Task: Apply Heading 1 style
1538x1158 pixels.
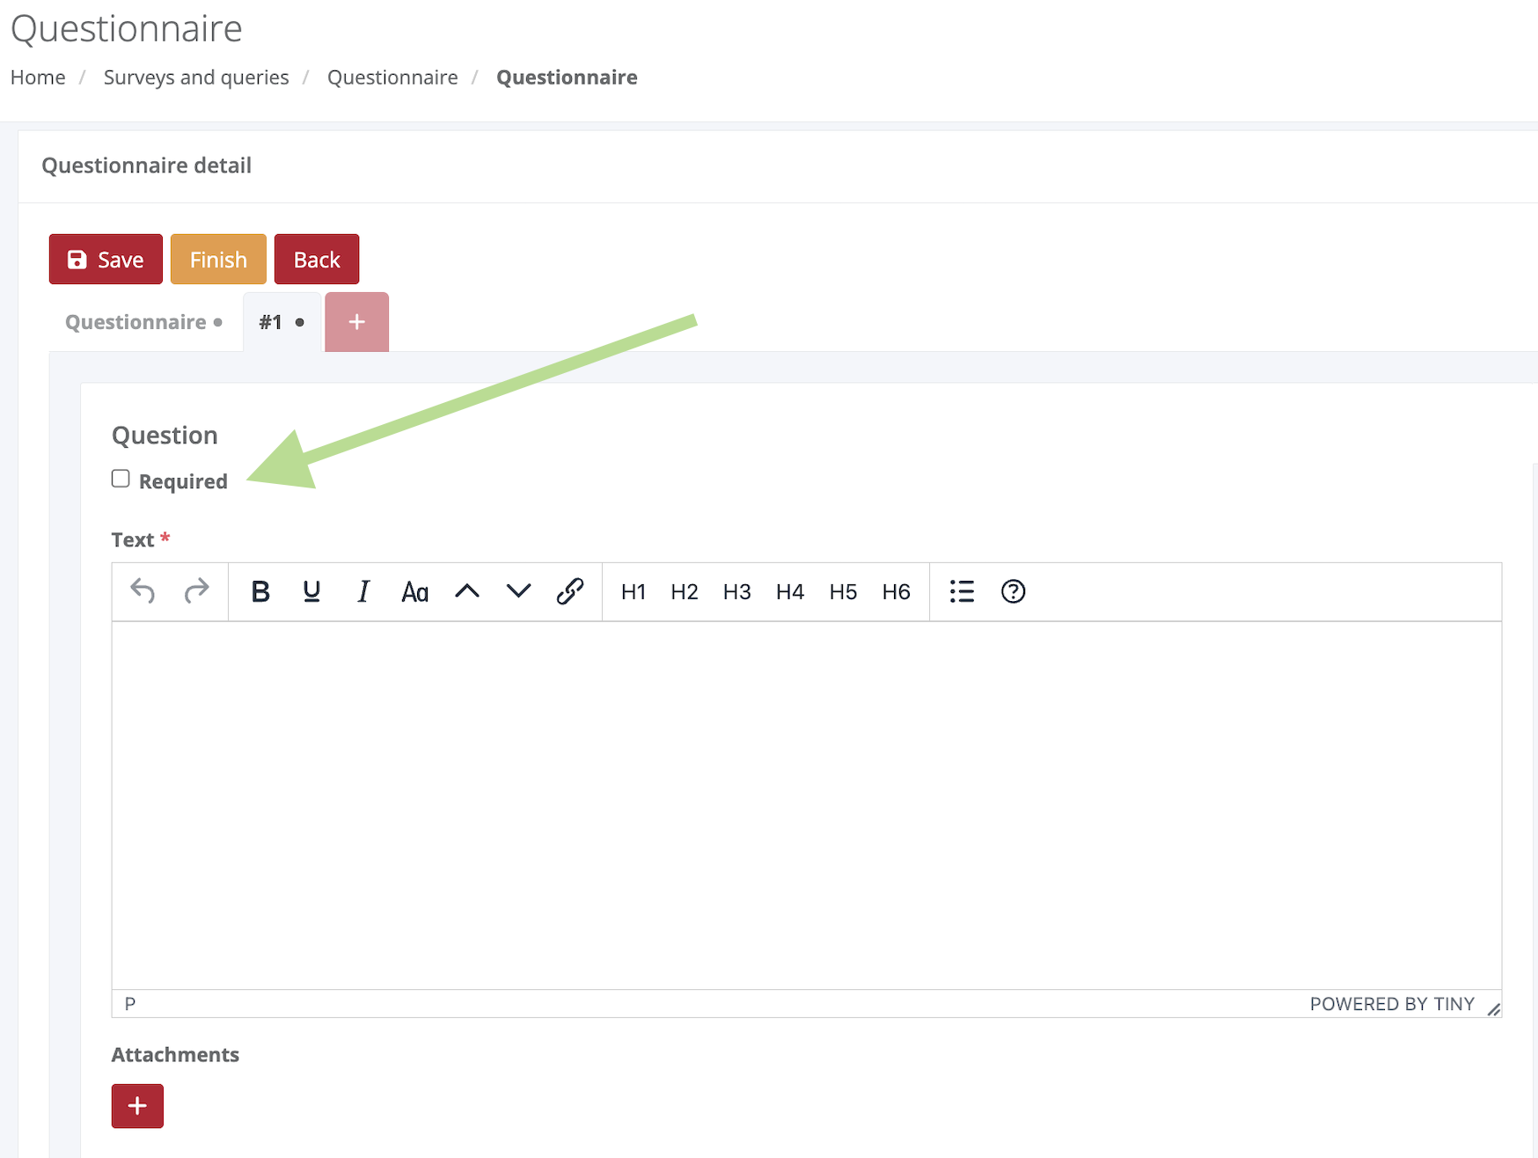Action: (x=634, y=591)
